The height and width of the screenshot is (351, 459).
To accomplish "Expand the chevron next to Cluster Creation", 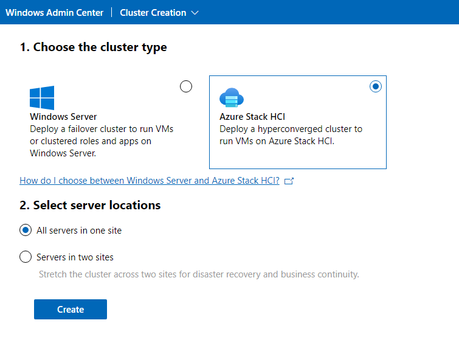I will [195, 13].
